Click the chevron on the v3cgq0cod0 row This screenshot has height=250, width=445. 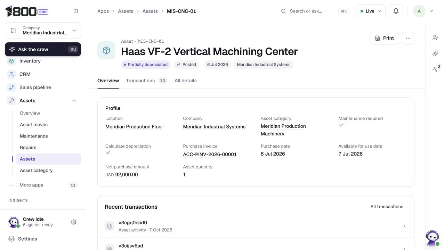point(404,226)
